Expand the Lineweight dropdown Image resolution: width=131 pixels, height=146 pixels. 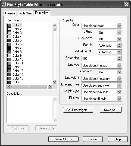[x=119, y=79]
